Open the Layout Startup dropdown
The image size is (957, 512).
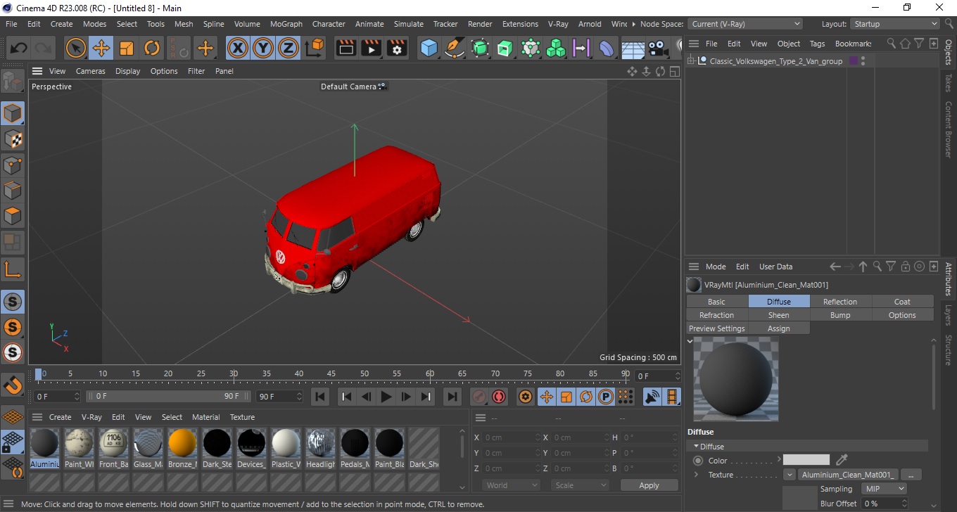pos(895,24)
